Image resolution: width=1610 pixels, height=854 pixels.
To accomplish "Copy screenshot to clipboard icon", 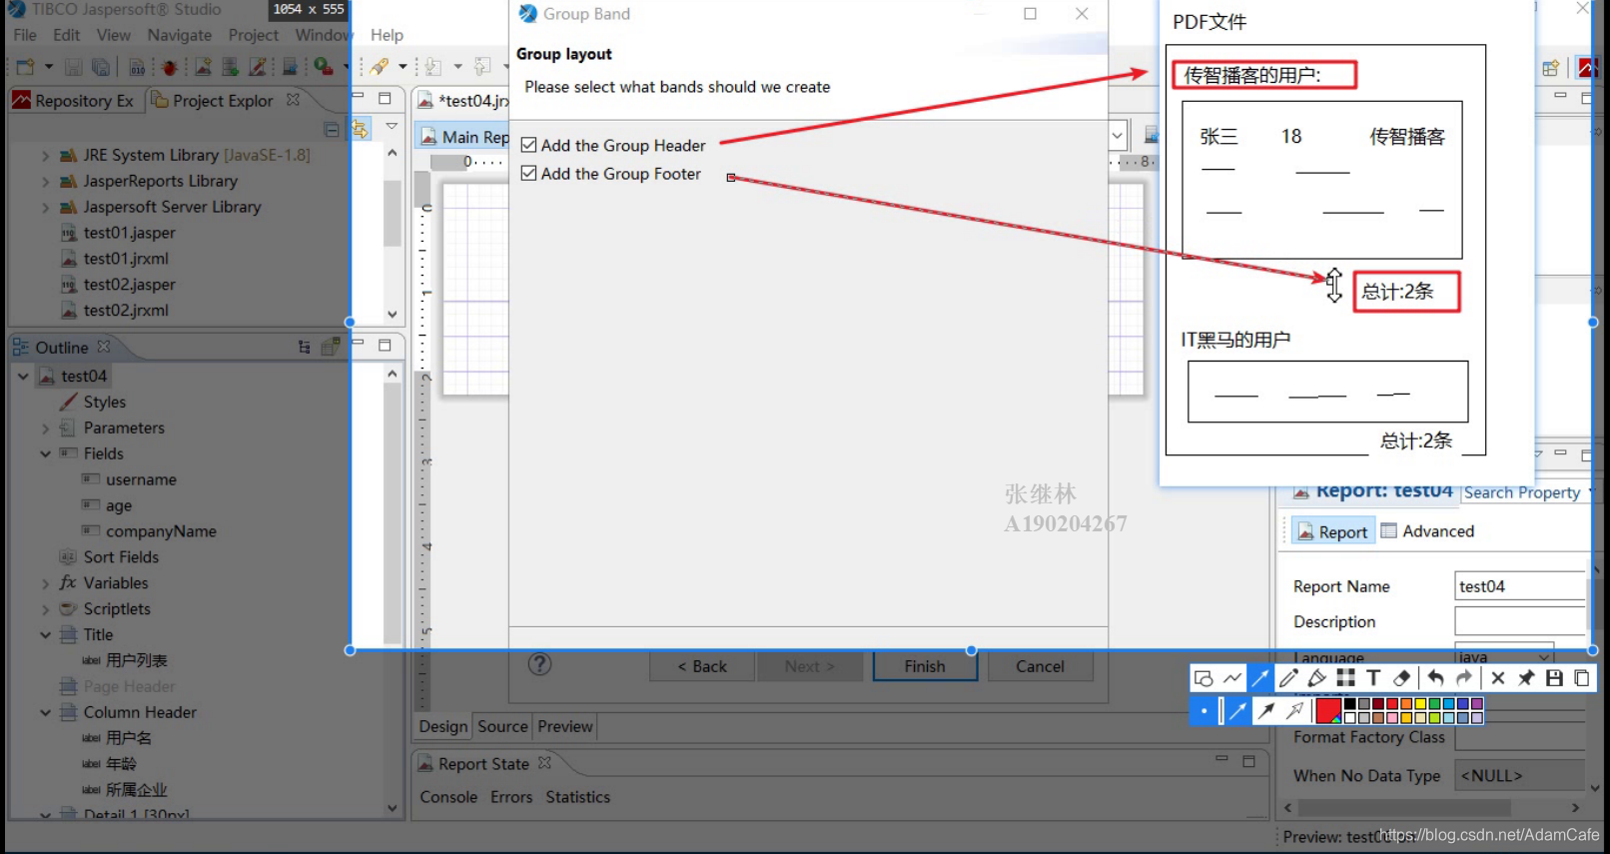I will (1582, 678).
